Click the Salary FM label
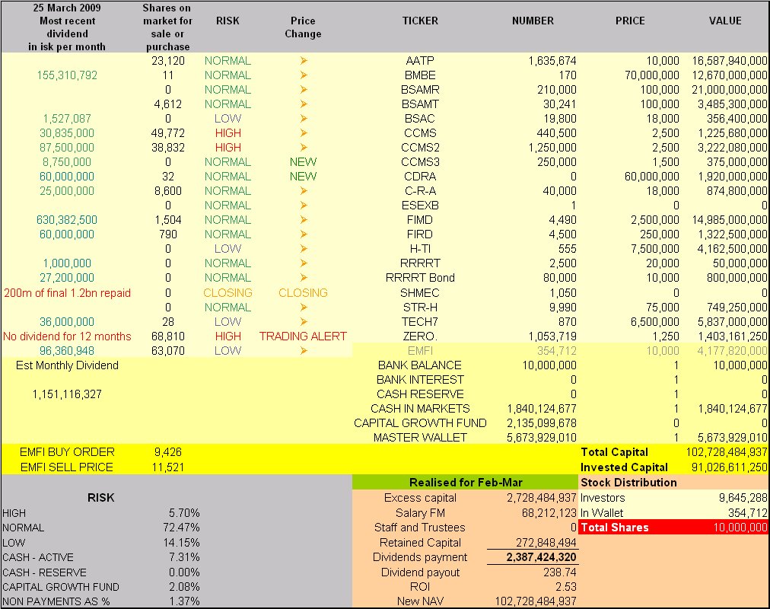The height and width of the screenshot is (609, 770). [420, 513]
